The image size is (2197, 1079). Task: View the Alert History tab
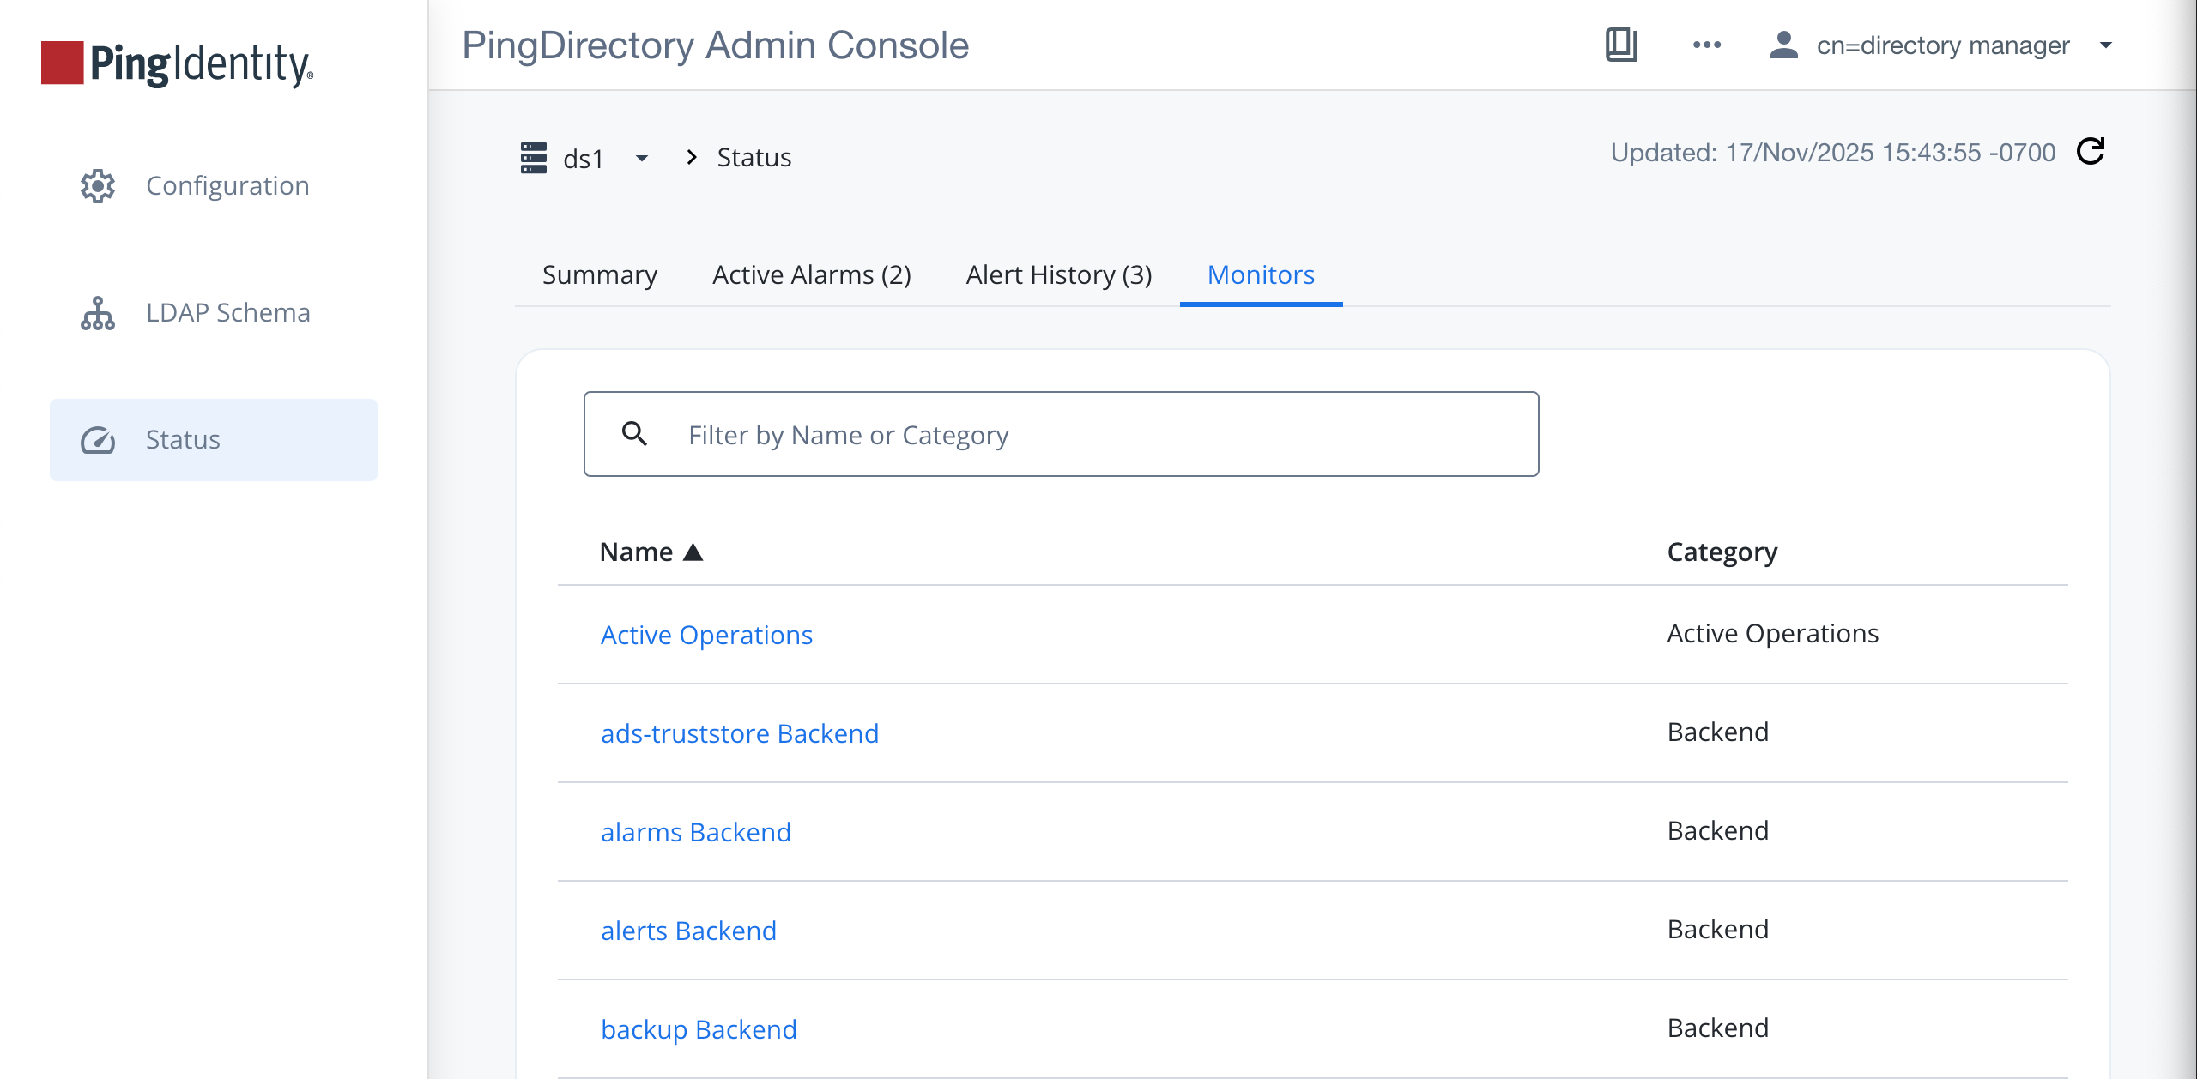point(1057,274)
